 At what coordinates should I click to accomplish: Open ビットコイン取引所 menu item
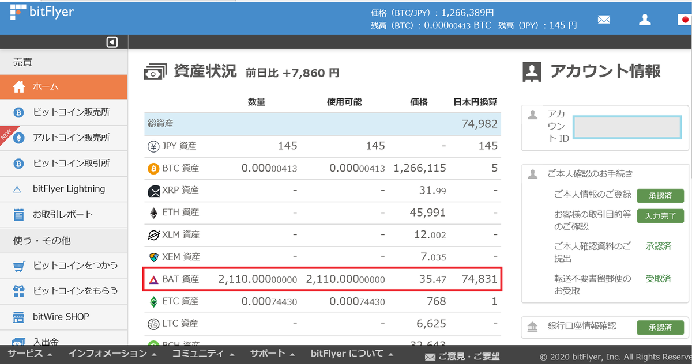pyautogui.click(x=63, y=164)
